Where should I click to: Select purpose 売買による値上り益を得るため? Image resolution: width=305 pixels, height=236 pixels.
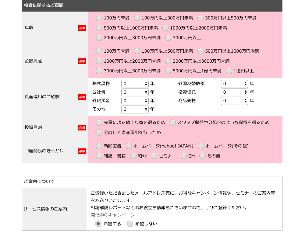click(x=99, y=123)
